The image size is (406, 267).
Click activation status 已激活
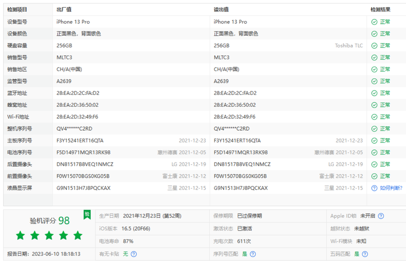[x=245, y=229]
